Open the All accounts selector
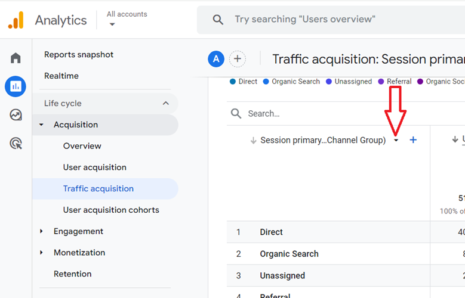This screenshot has height=298, width=465. point(127,18)
